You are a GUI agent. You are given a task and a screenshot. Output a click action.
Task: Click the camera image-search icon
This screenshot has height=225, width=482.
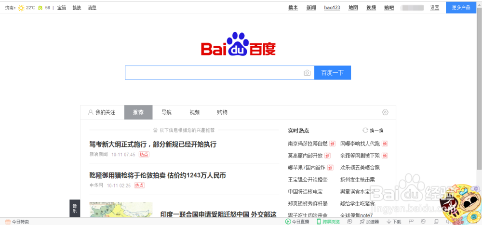pyautogui.click(x=307, y=73)
